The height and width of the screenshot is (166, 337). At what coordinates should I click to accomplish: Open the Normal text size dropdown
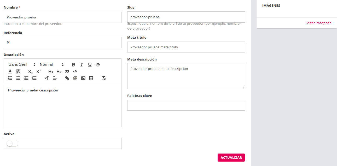pos(51,65)
